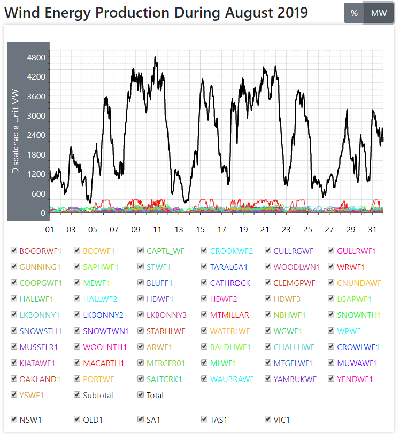Uncheck the QLD1 region checkbox
Viewport: 400px width, 434px height.
pos(78,420)
